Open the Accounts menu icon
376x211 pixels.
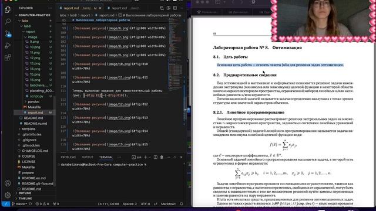[x=8, y=183]
